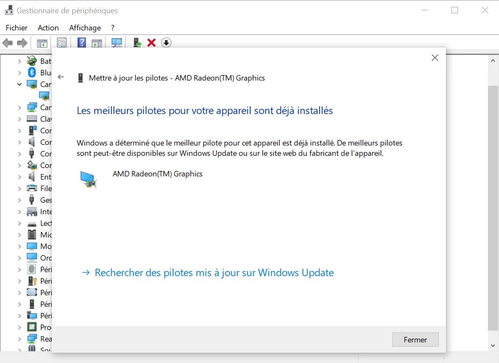499x363 pixels.
Task: Scan for hardware changes using the monitor icon
Action: click(x=117, y=43)
